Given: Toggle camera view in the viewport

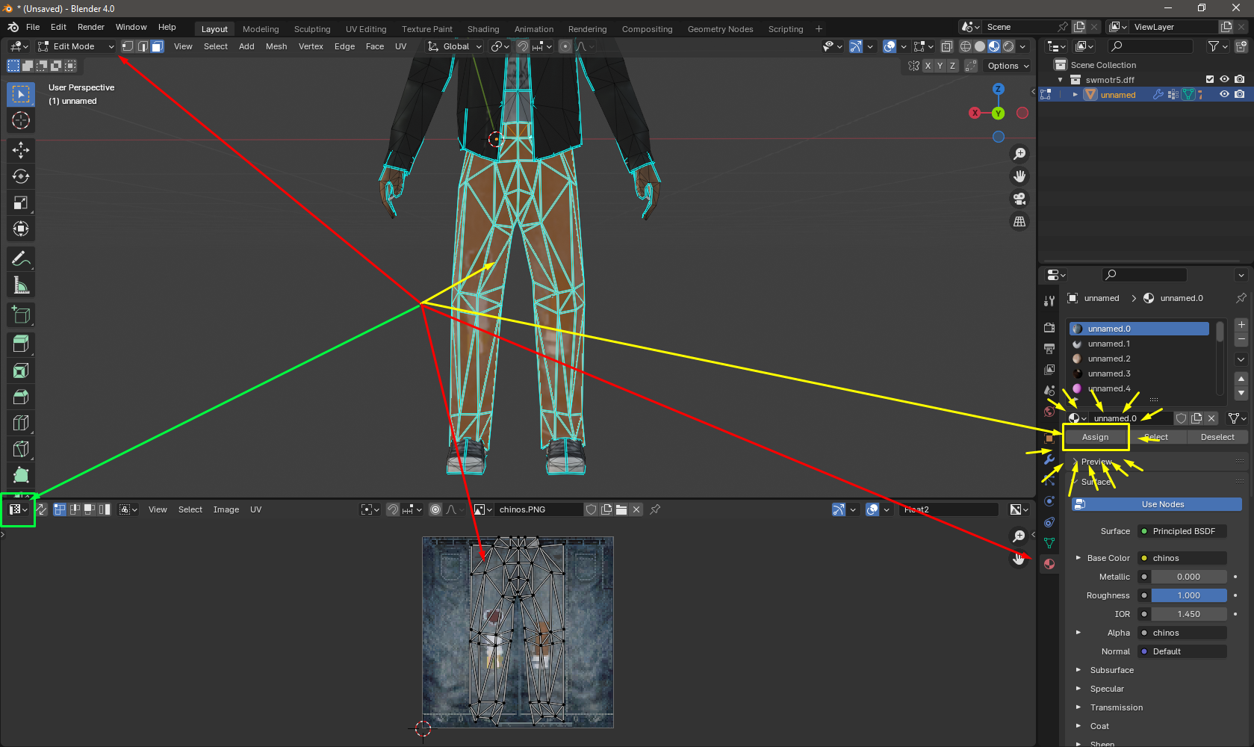Looking at the screenshot, I should (1019, 199).
